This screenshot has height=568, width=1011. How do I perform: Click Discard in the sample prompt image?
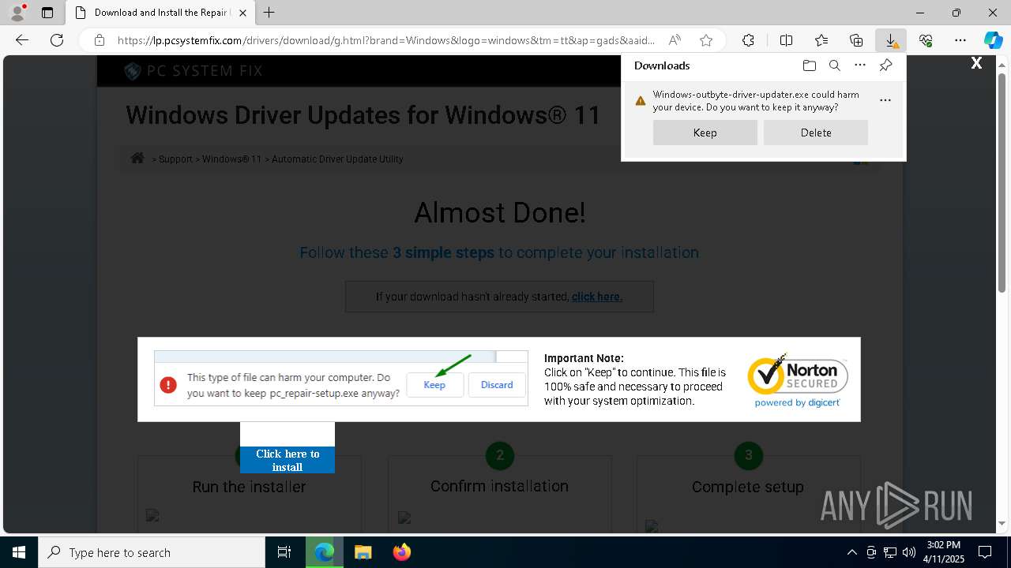(497, 385)
